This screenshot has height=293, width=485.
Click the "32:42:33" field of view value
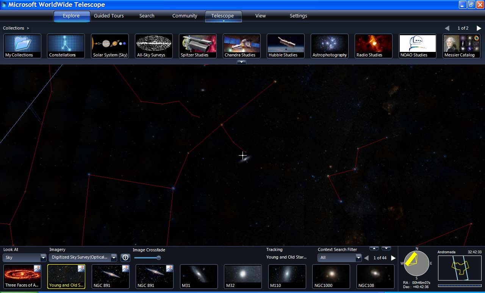[x=474, y=252]
